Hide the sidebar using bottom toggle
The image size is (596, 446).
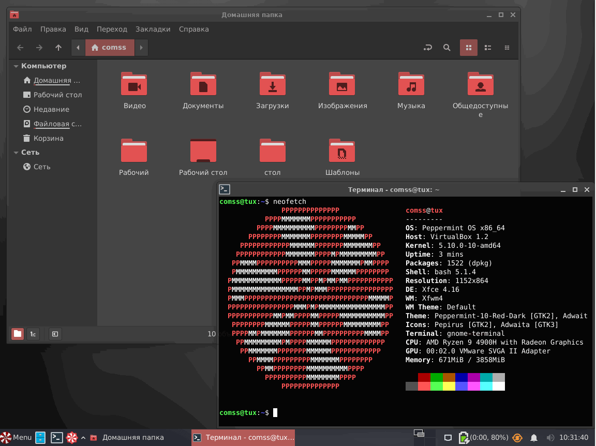click(x=55, y=334)
